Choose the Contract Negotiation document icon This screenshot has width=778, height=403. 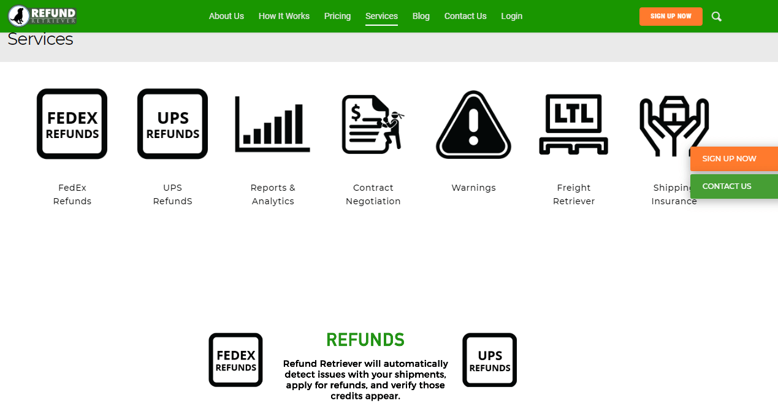[373, 124]
